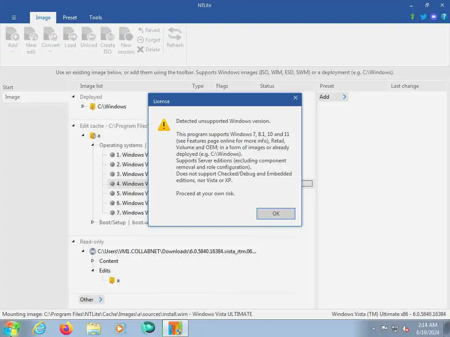Screen dimensions: 450x337
Task: Collapse the Deployed group
Action: point(73,97)
